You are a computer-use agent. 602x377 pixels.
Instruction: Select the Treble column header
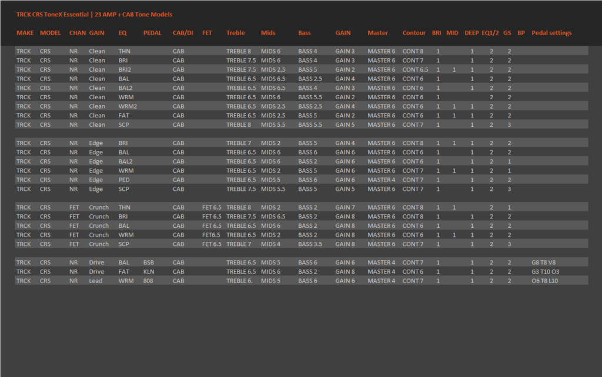click(x=235, y=33)
